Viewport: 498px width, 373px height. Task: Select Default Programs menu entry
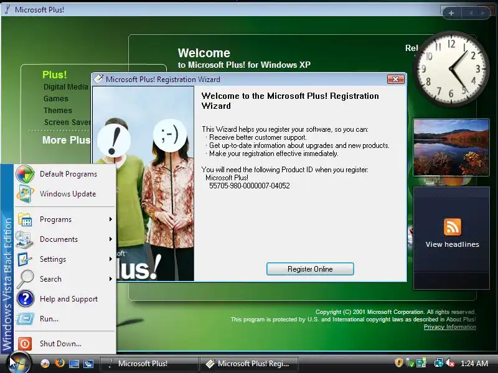tap(65, 174)
